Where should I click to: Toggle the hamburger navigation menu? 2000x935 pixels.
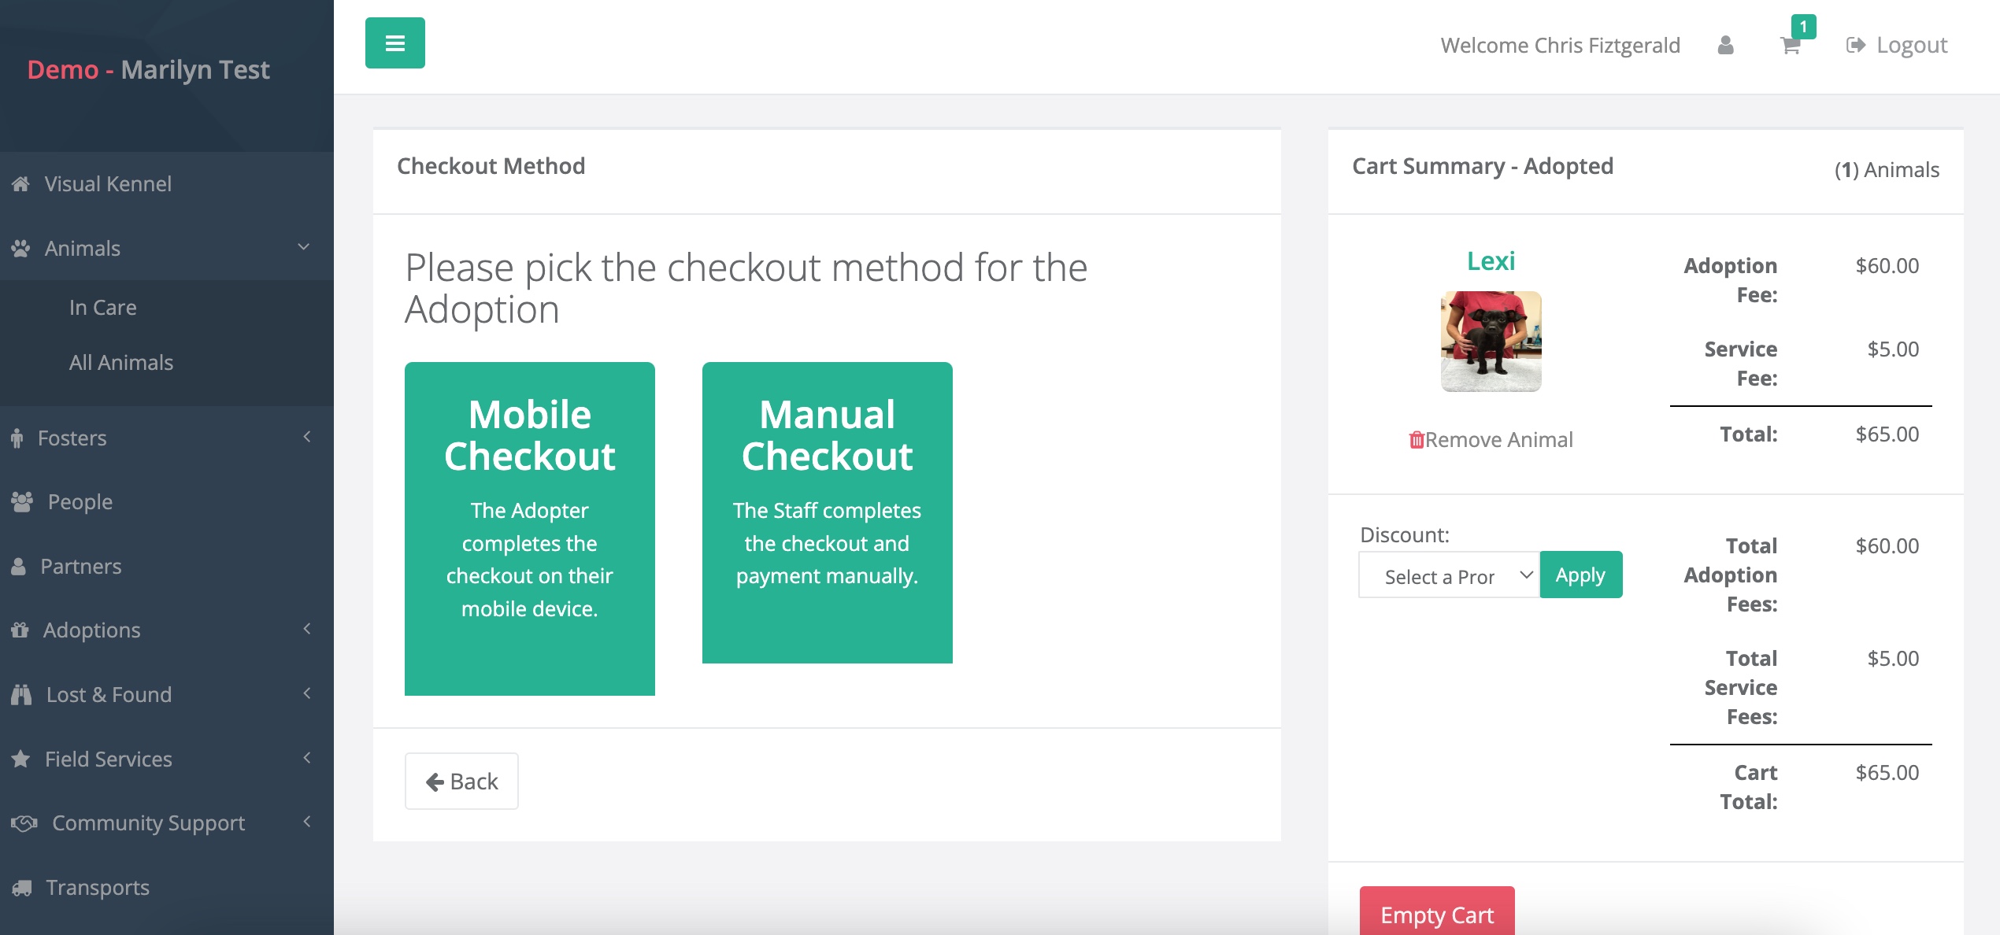tap(394, 42)
